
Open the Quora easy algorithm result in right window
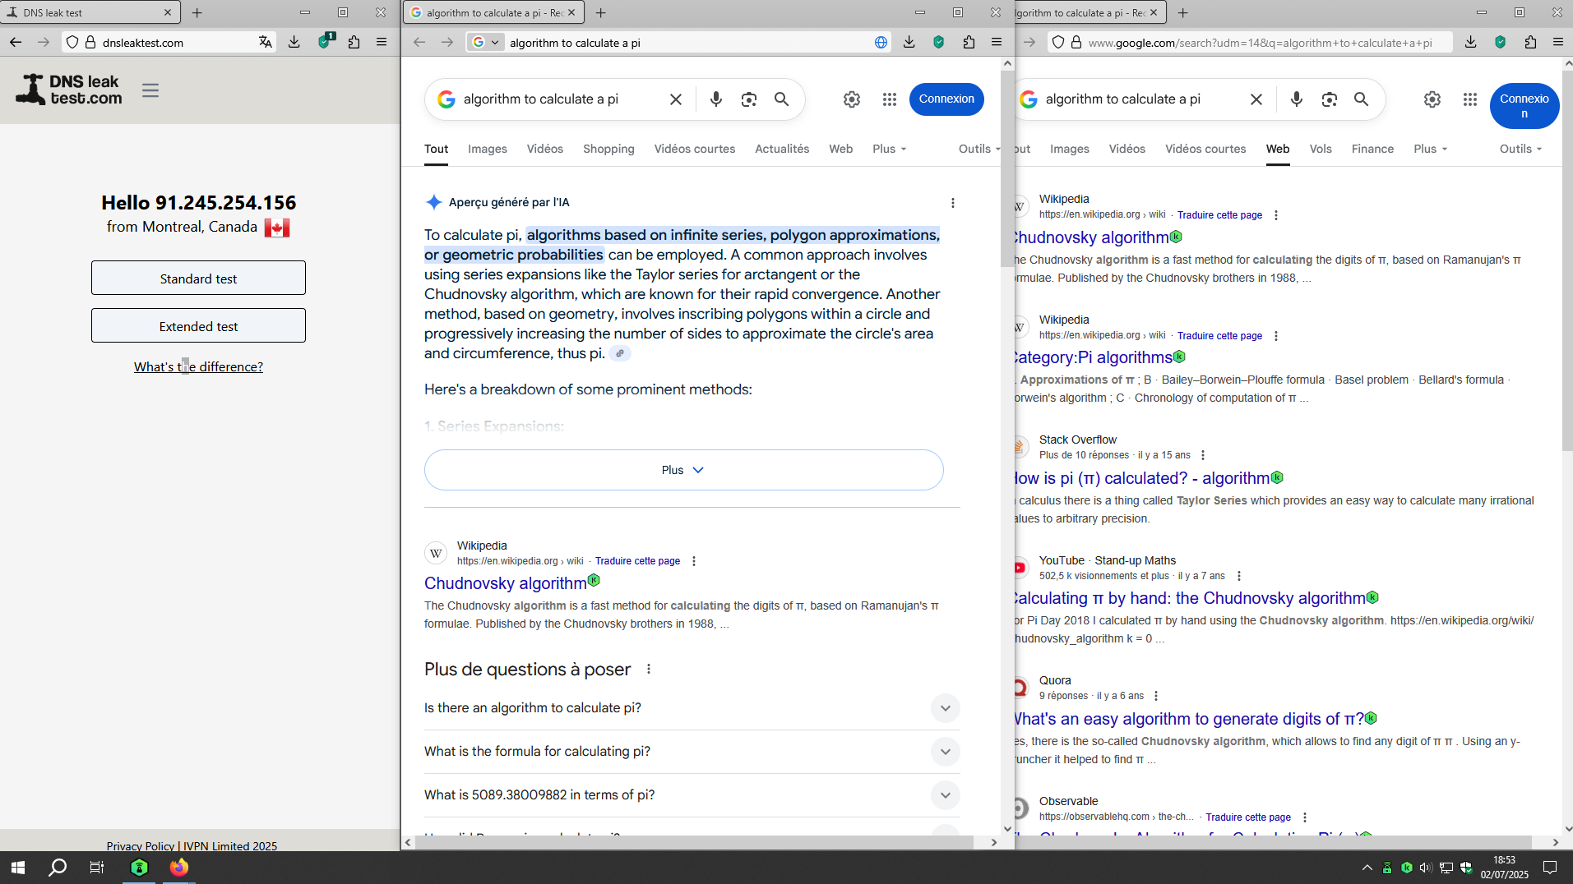click(1189, 720)
